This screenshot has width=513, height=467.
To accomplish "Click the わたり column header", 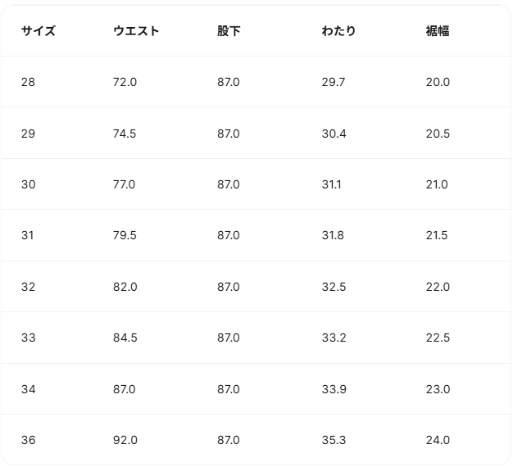I will pyautogui.click(x=338, y=31).
